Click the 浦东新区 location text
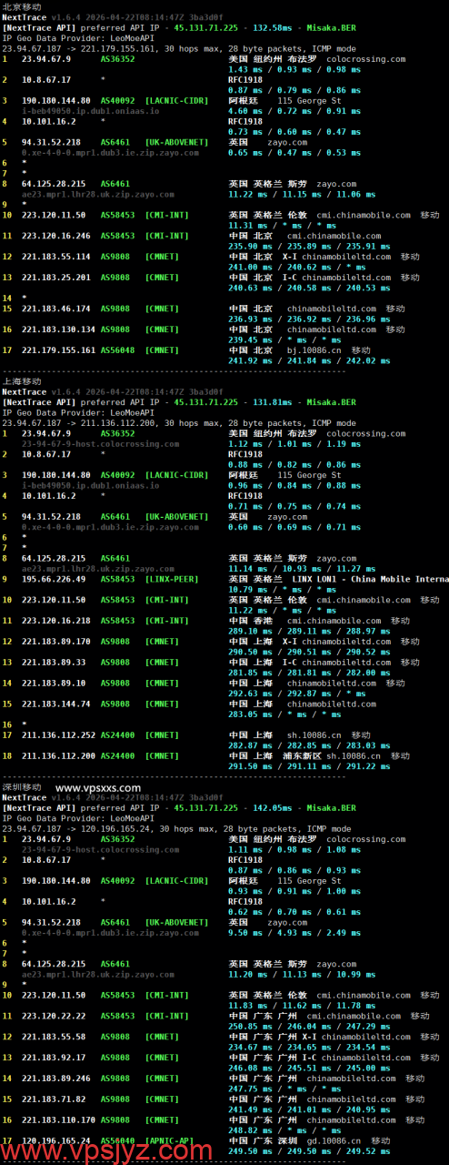The height and width of the screenshot is (1165, 449). pyautogui.click(x=303, y=756)
